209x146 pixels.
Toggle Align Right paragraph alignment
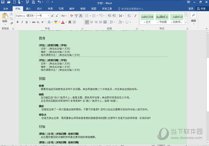point(96,22)
